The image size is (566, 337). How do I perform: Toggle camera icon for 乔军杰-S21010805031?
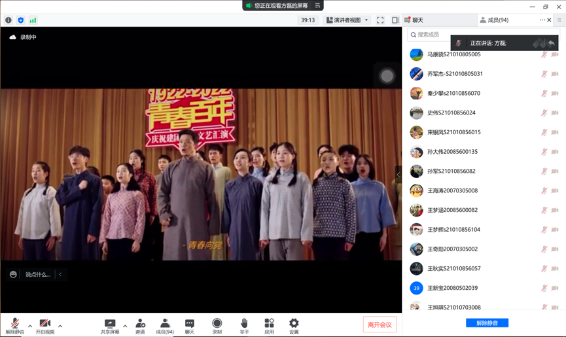(555, 74)
